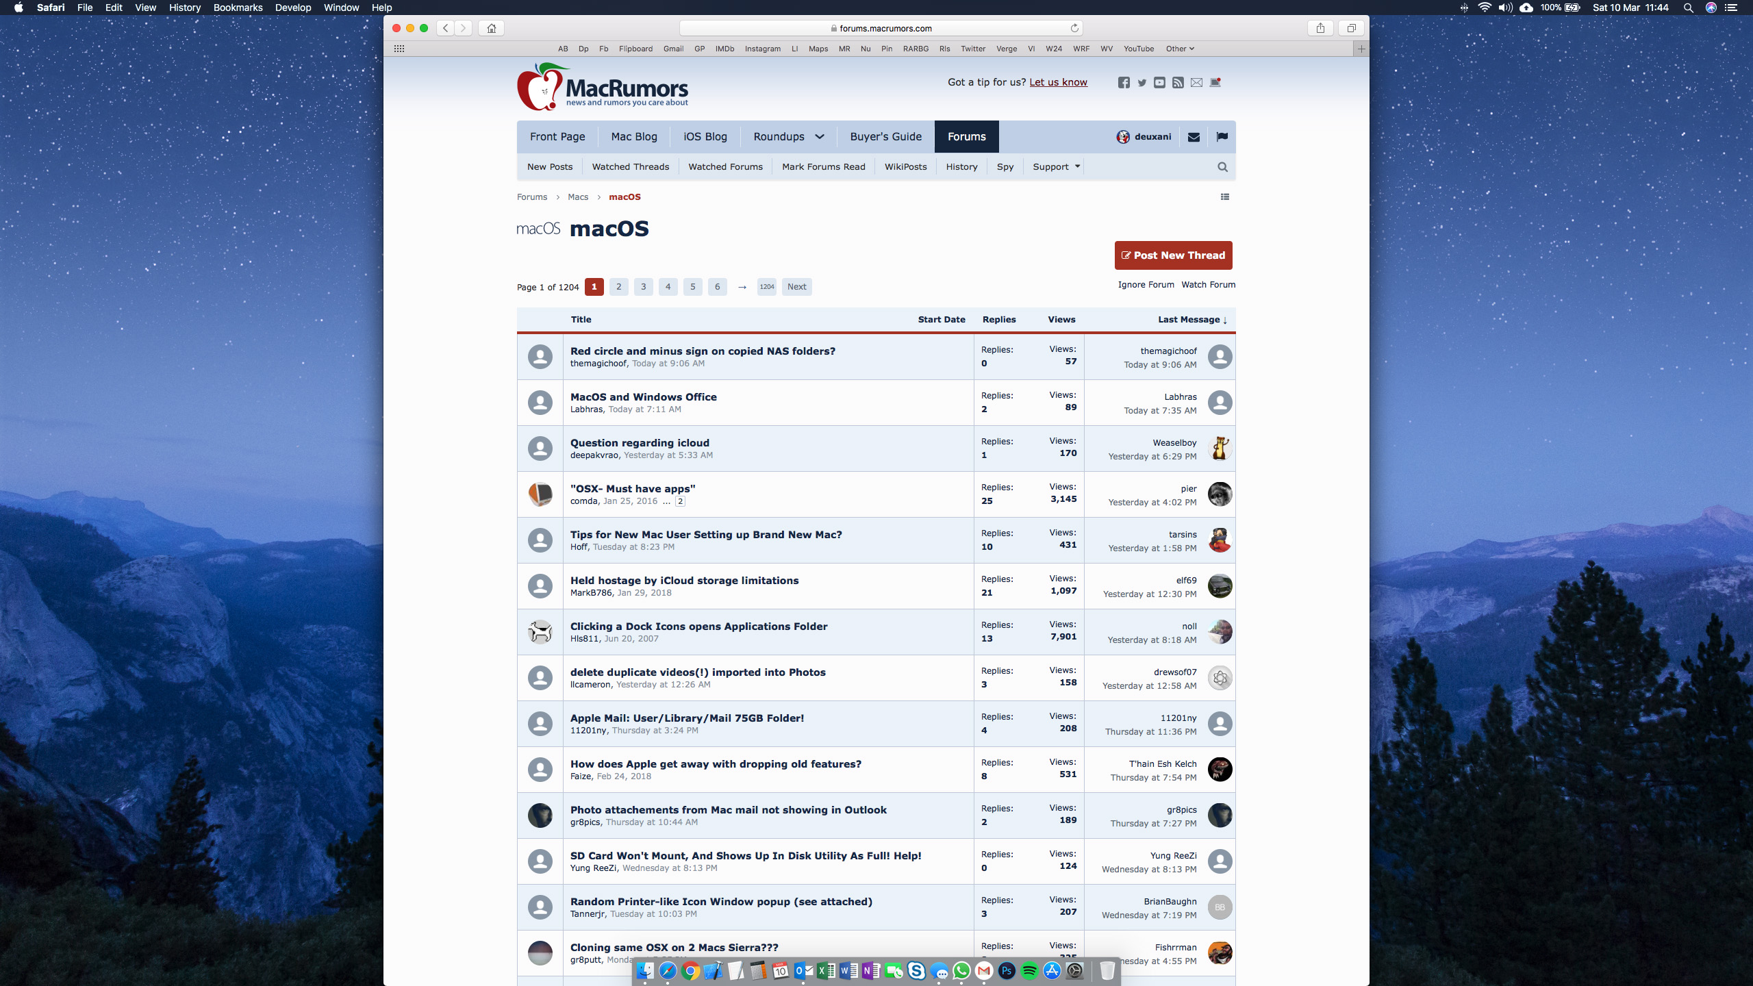This screenshot has height=986, width=1753.
Task: Sort threads by Replies column
Action: (999, 319)
